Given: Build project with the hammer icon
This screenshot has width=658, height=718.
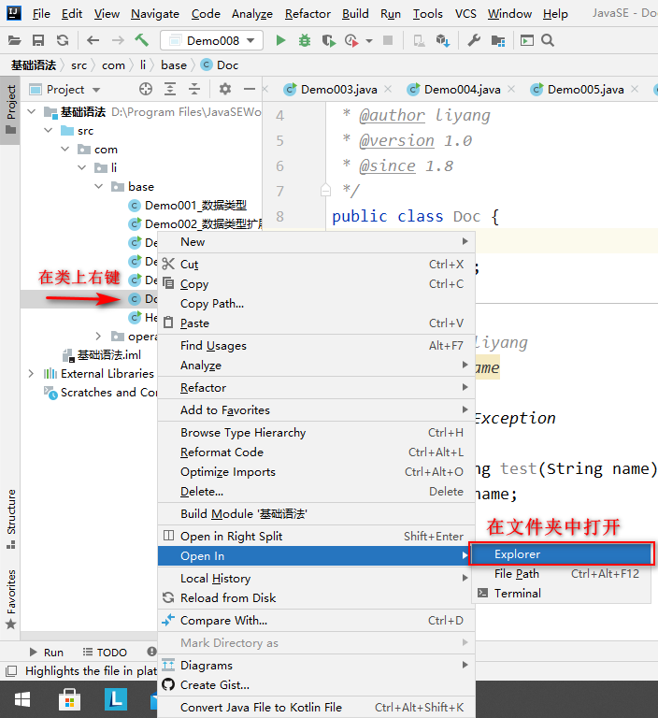Looking at the screenshot, I should click(x=141, y=40).
